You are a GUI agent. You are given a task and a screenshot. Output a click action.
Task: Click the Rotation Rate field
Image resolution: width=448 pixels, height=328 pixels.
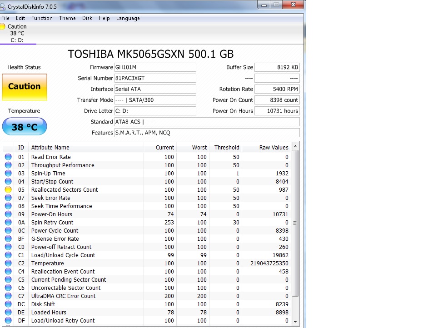pyautogui.click(x=277, y=89)
